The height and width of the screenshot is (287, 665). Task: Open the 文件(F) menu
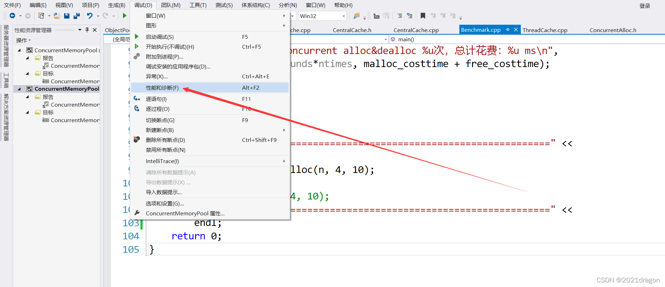(x=12, y=5)
